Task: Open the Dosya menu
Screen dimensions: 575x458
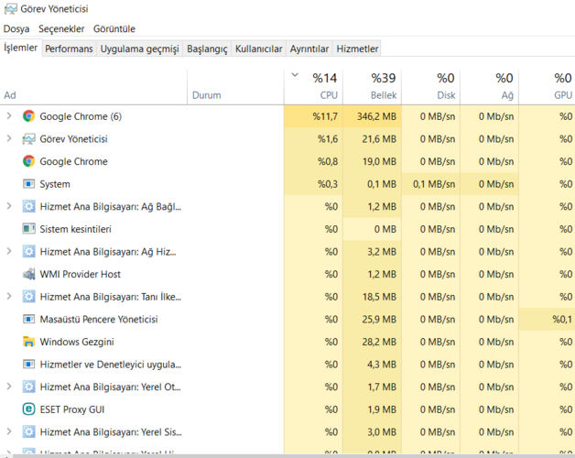Action: [x=16, y=29]
